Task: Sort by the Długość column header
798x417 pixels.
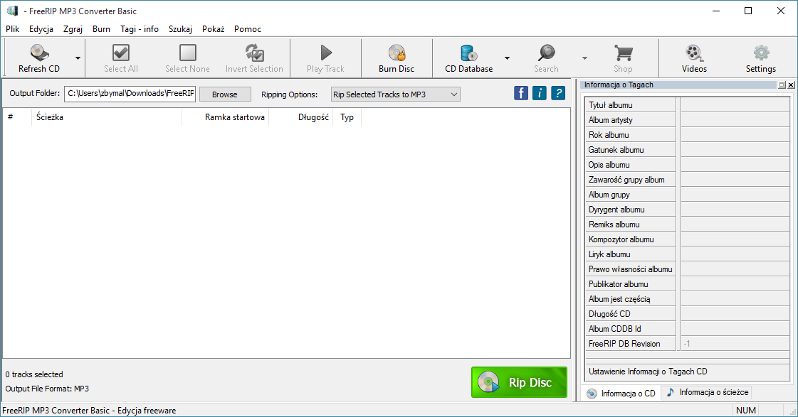Action: [x=301, y=117]
